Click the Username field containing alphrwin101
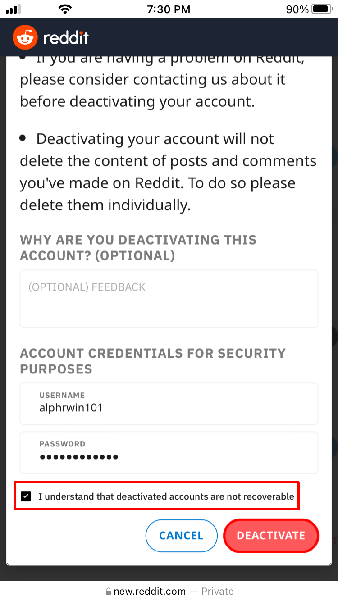The width and height of the screenshot is (338, 601). click(169, 403)
